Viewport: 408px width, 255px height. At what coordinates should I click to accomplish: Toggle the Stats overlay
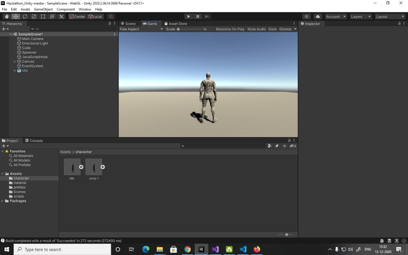coord(272,29)
